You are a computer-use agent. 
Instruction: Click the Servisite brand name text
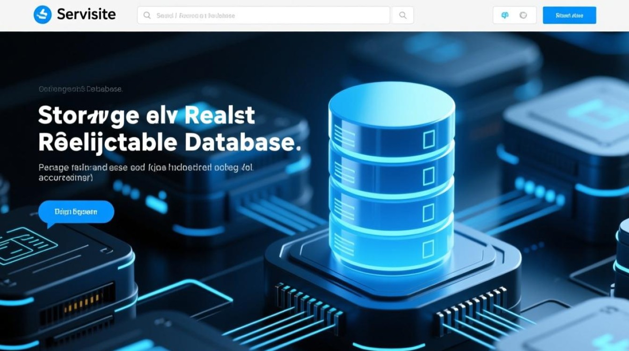[x=86, y=15]
